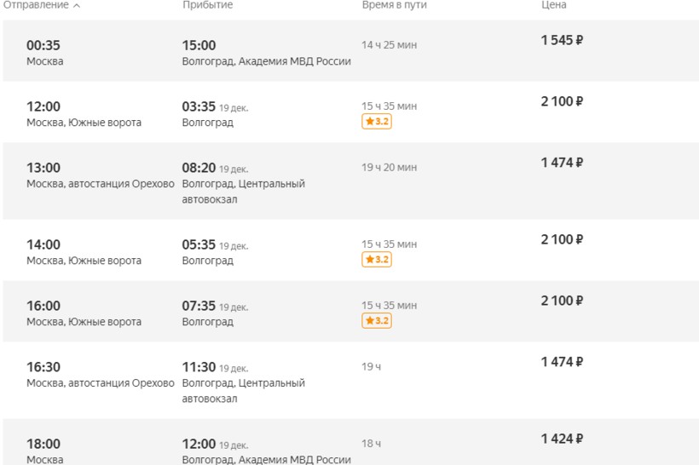Open the 18:00 Москва departure trip
Image resolution: width=699 pixels, height=465 pixels.
[x=351, y=442]
